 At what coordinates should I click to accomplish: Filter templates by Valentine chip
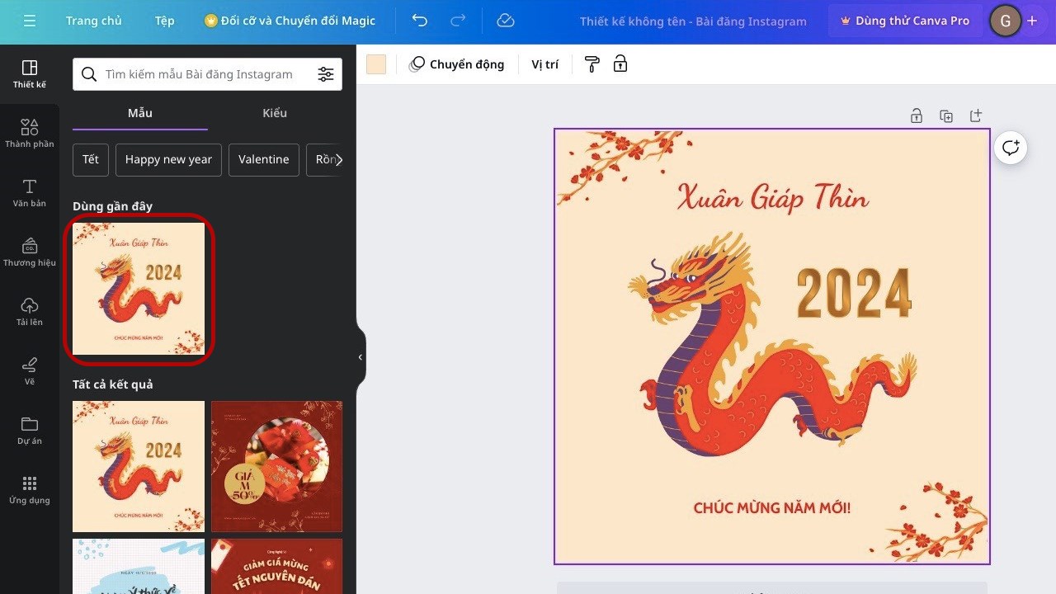(264, 159)
